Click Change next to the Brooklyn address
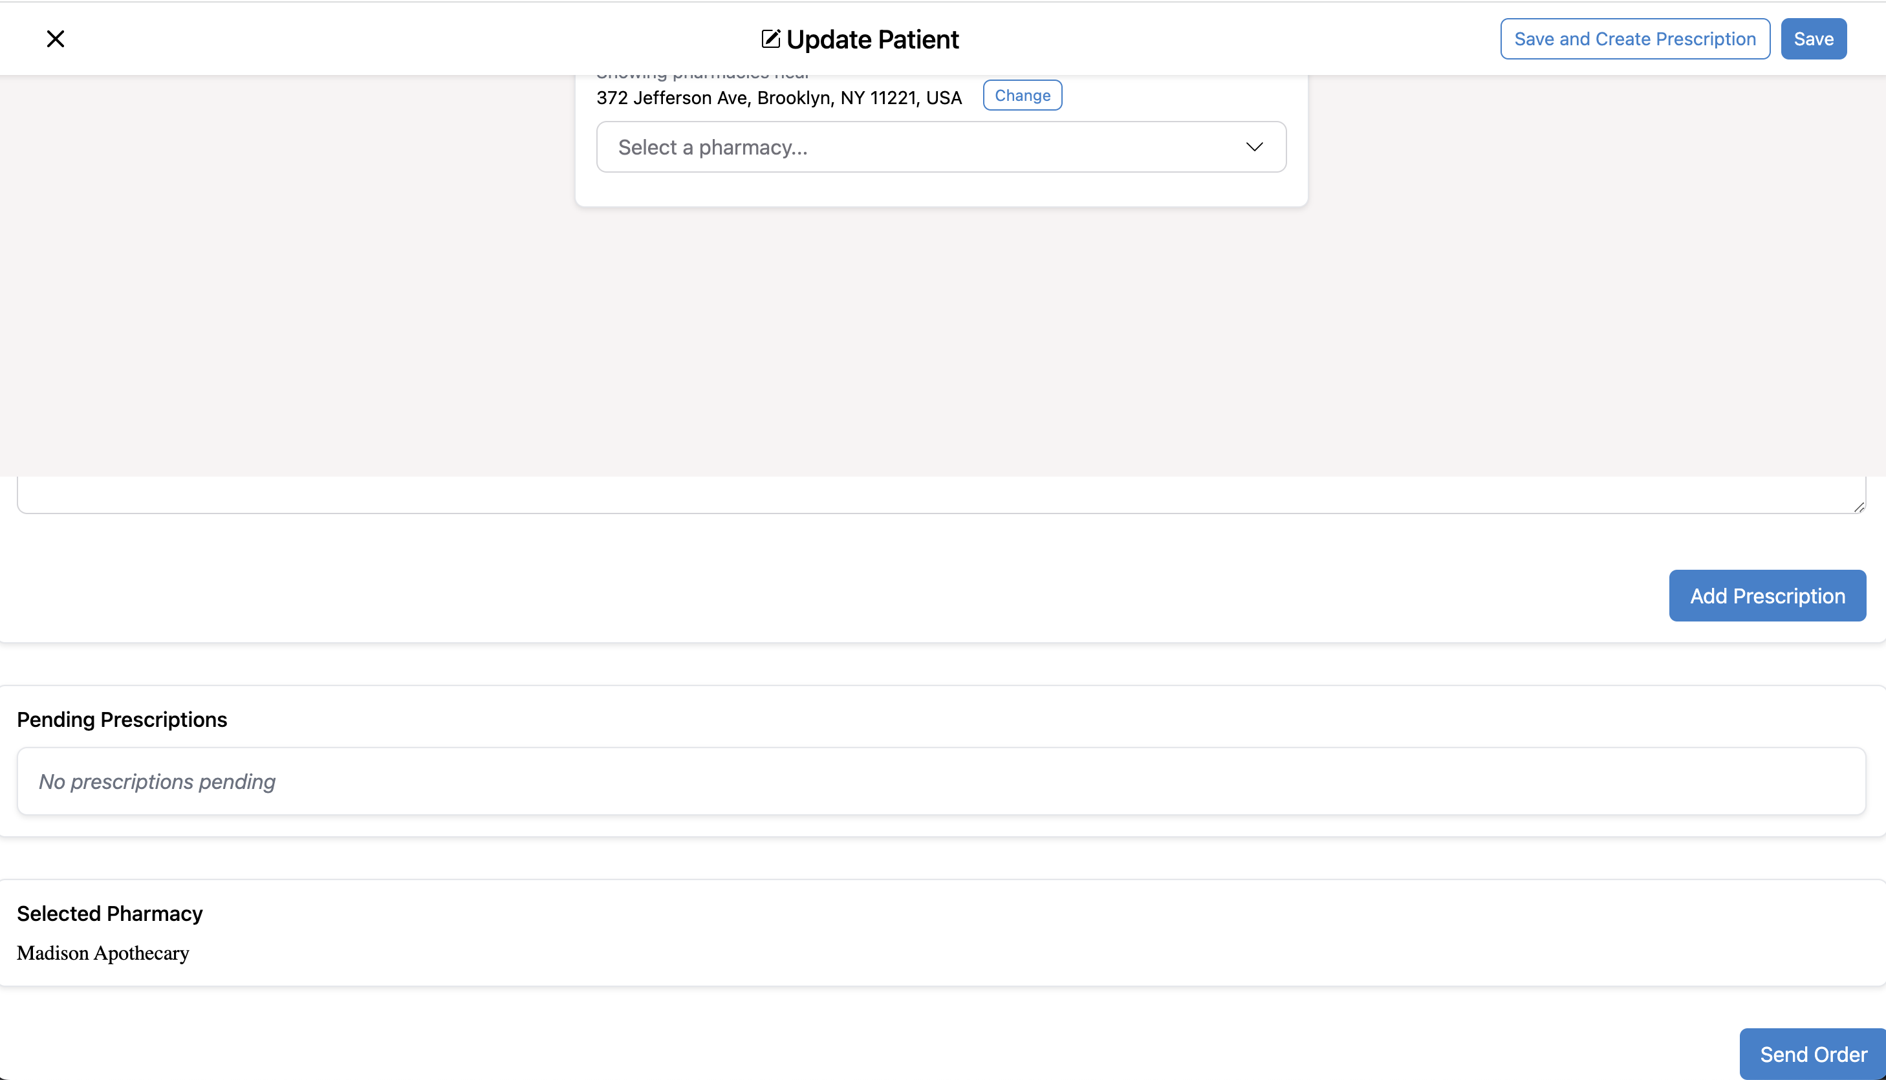This screenshot has width=1886, height=1080. (x=1022, y=95)
